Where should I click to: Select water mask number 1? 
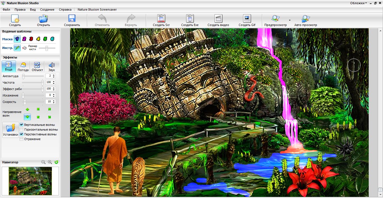17,39
